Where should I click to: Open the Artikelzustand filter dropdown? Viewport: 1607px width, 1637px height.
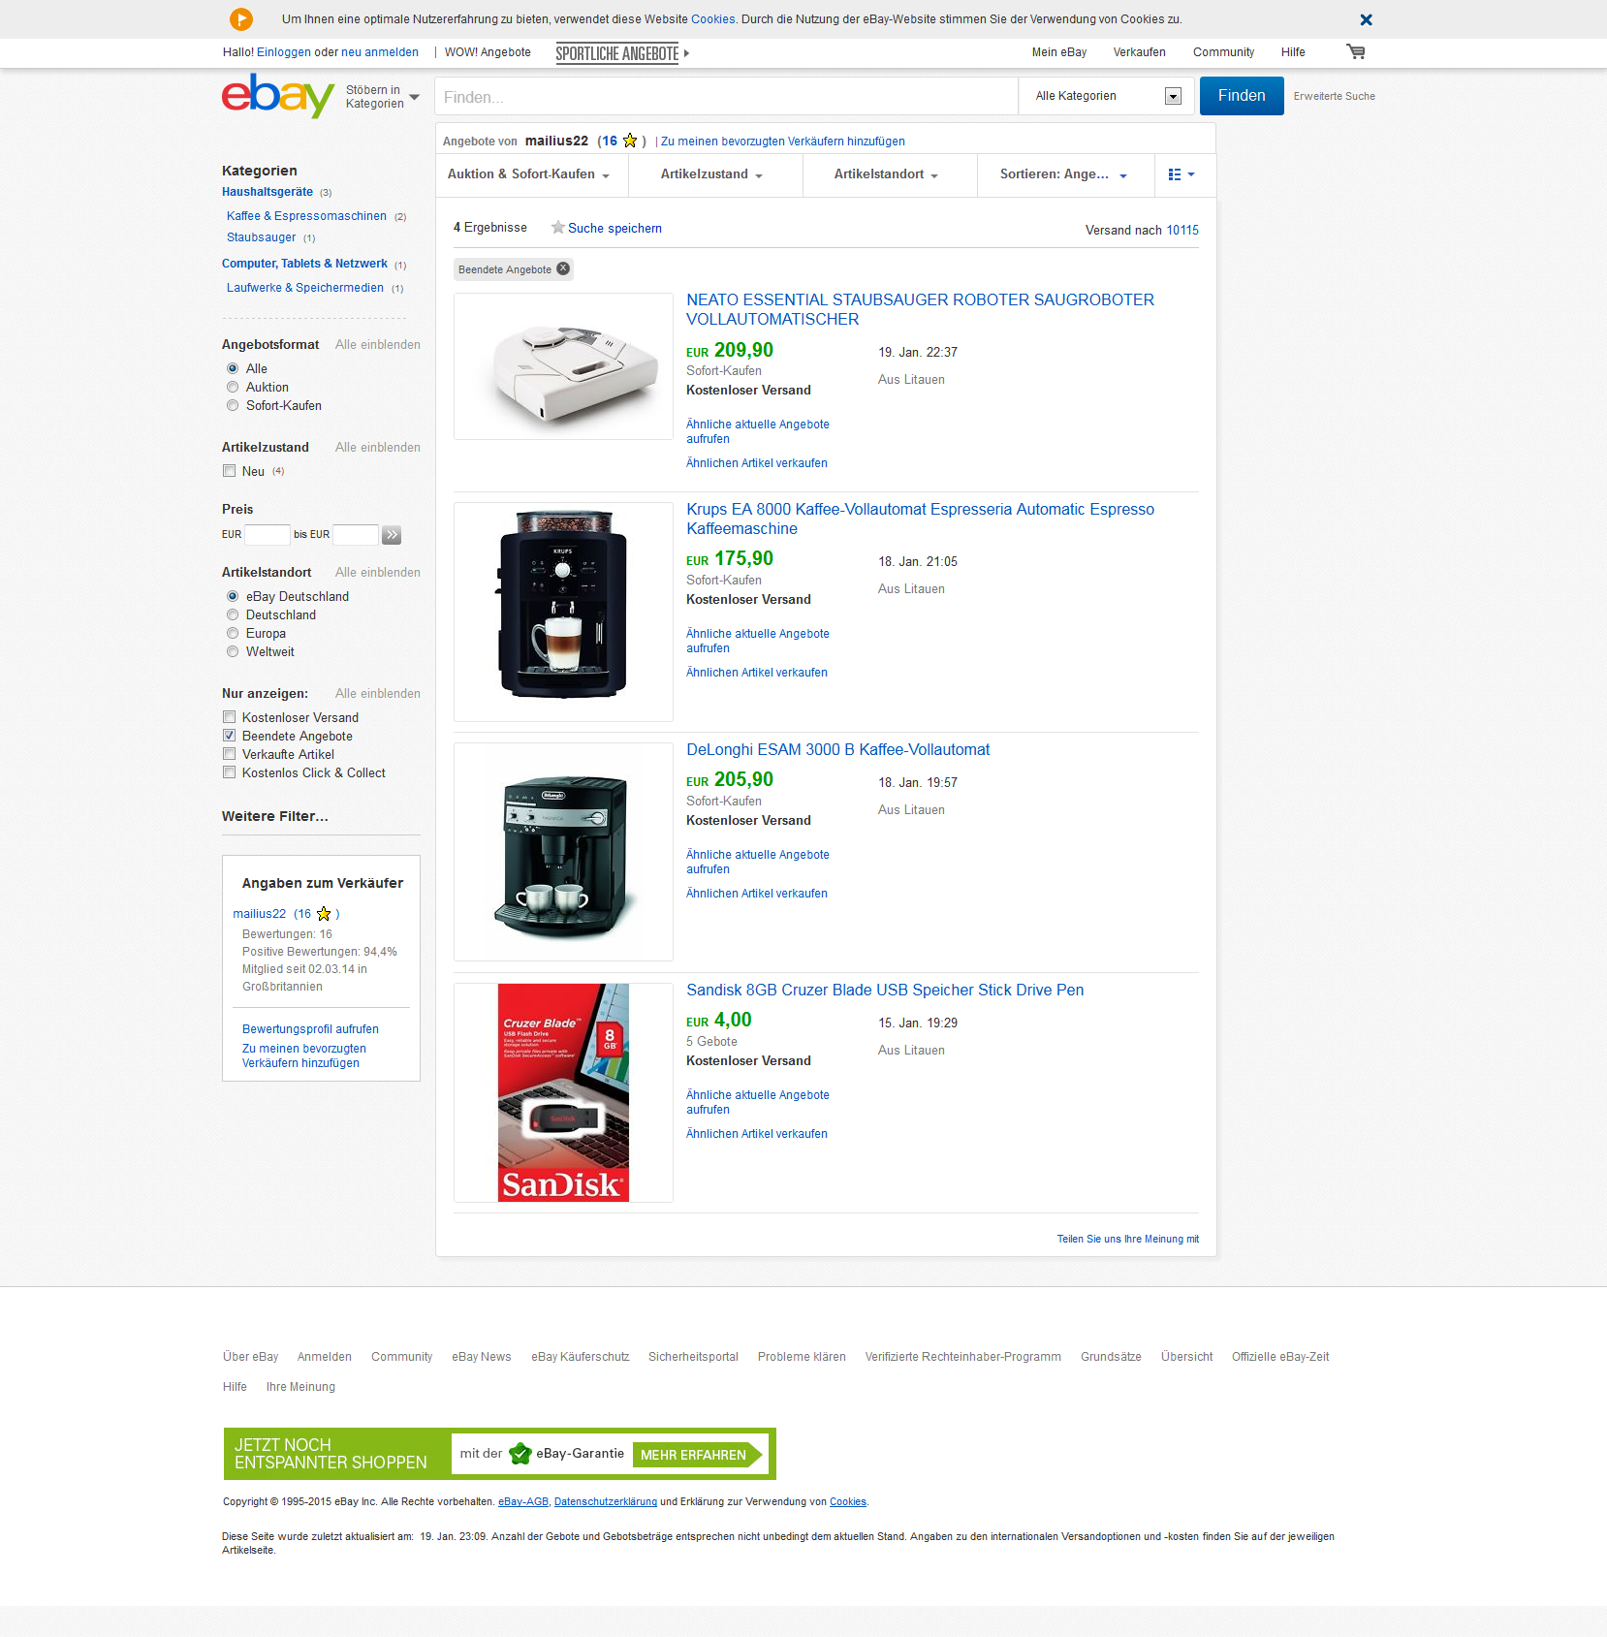pos(715,175)
